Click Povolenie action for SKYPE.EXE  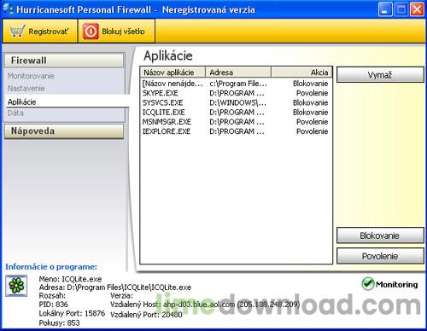coord(312,93)
